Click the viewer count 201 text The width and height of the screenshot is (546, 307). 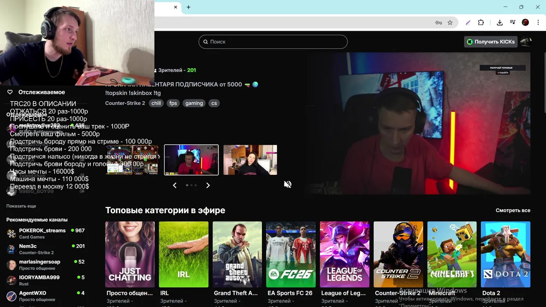pos(192,70)
